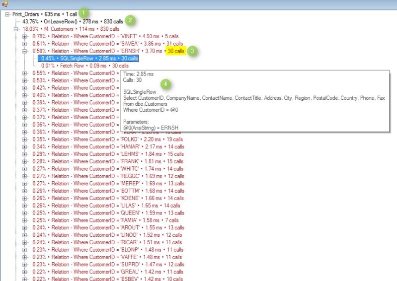
Task: Expand the relation node with 0.53%
Action: tap(24, 80)
